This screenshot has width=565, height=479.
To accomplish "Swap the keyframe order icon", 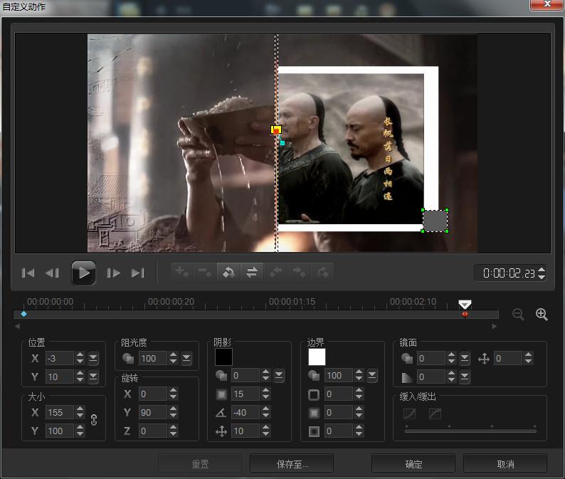I will 252,272.
